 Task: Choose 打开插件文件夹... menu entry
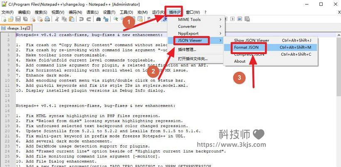pos(196,59)
